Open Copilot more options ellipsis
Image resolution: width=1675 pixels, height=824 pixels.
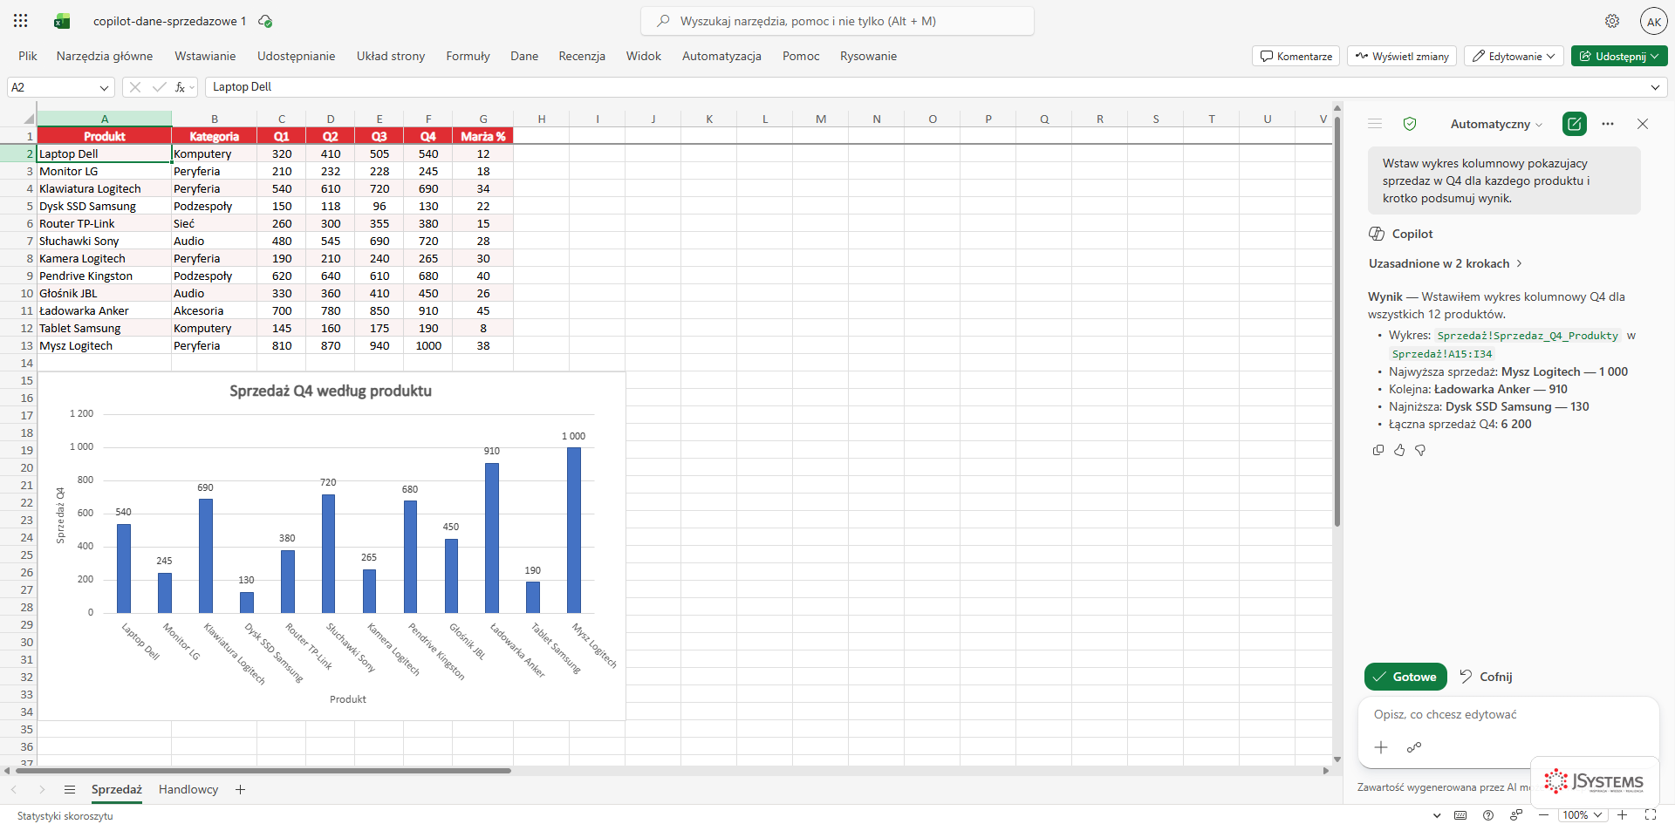(1608, 124)
